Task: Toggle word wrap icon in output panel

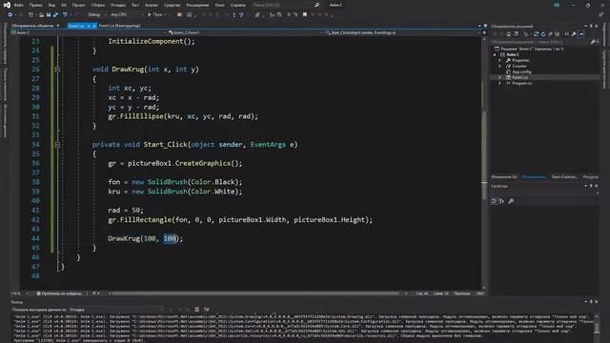Action: tap(206, 310)
